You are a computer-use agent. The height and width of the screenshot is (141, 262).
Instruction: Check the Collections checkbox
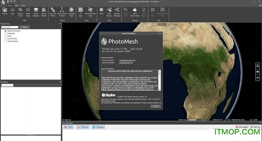[x=6, y=33]
